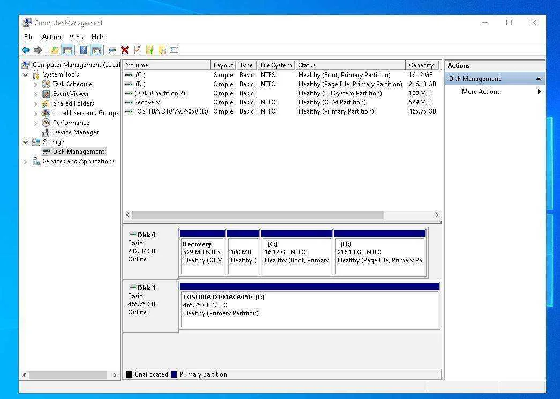Screen dimensions: 560x399
Task: Click the Connect/Rescan toolbar icon next to red X
Action: point(112,50)
